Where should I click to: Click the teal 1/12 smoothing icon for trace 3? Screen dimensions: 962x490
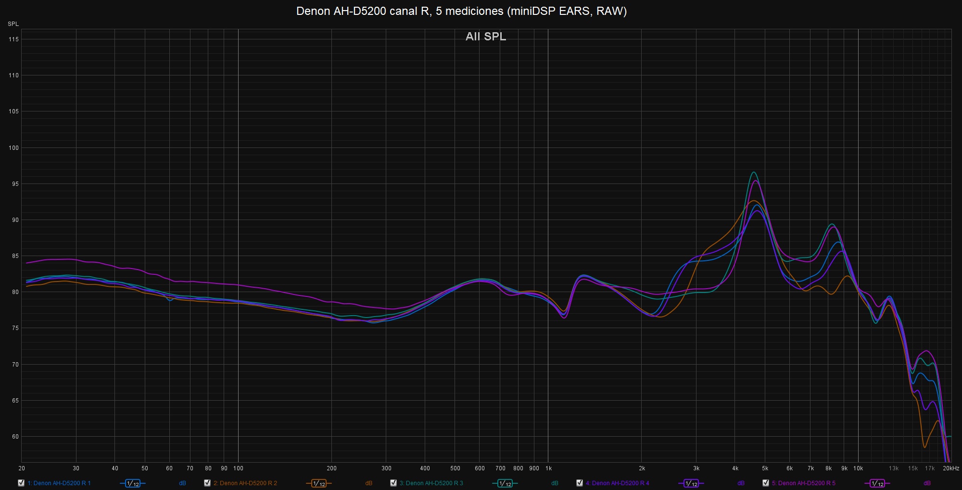tap(505, 483)
